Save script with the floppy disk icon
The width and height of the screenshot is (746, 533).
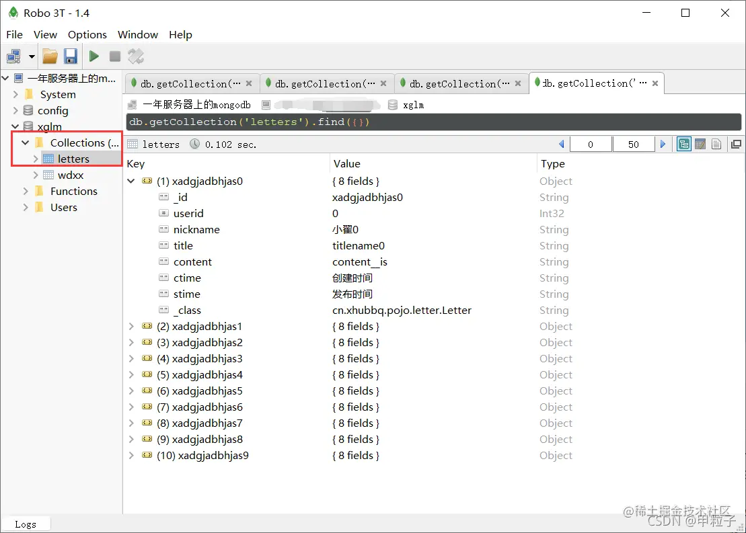click(71, 56)
